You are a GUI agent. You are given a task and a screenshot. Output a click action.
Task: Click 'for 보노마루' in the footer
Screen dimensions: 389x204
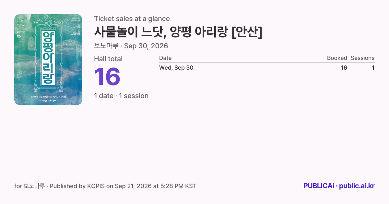click(29, 186)
